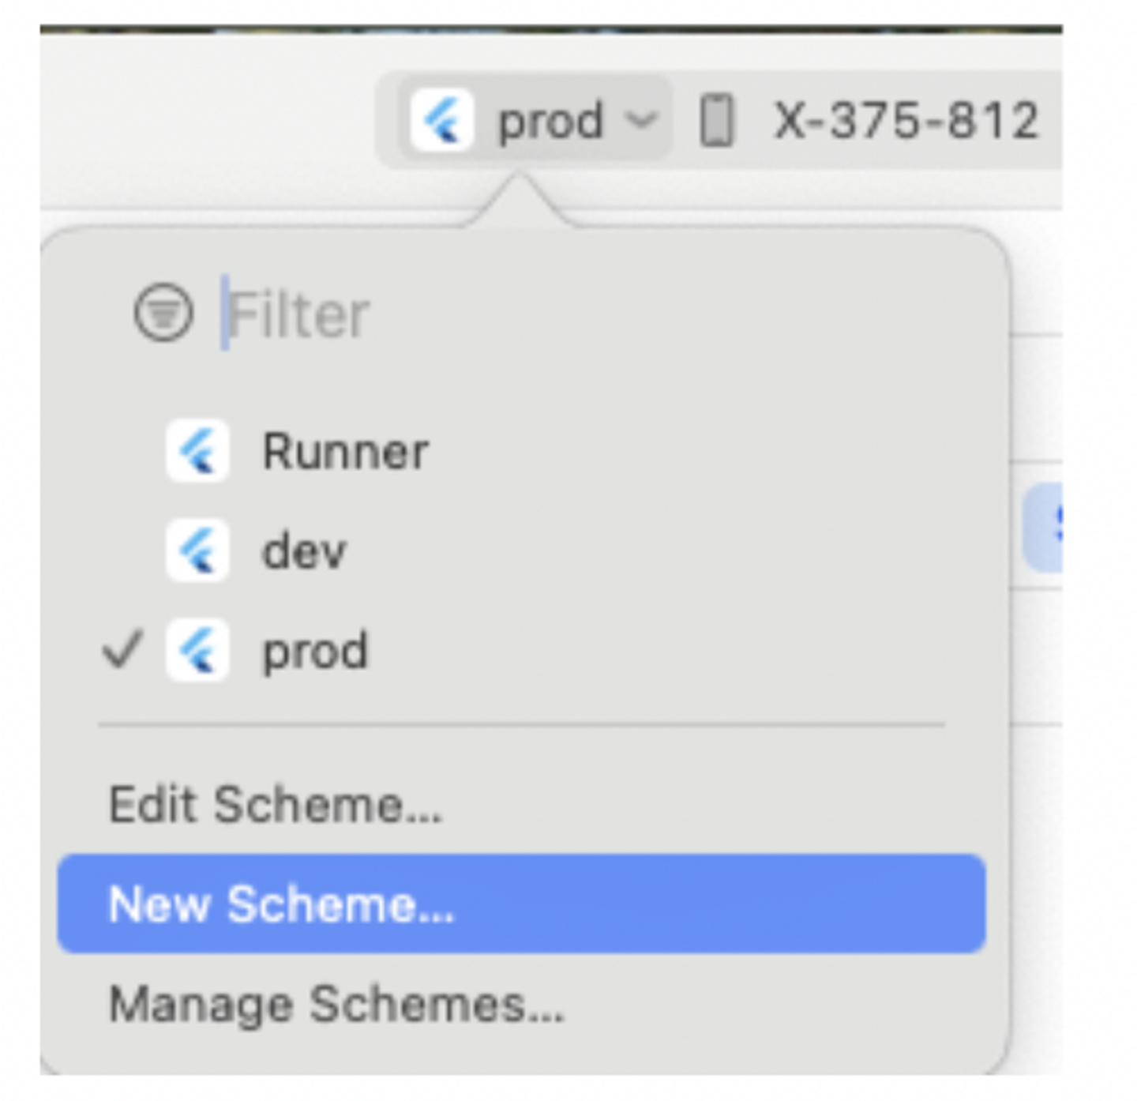Collapse scheme list via toolbar chevron
The image size is (1137, 1101).
coord(640,121)
